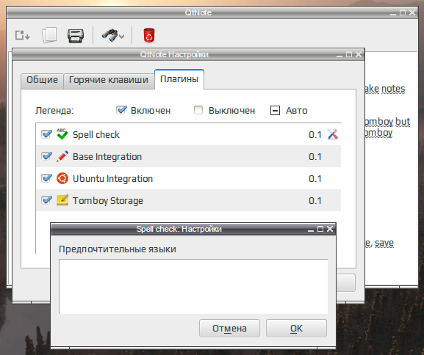Click version 0.1 in Tomboy Storage row

click(x=315, y=201)
